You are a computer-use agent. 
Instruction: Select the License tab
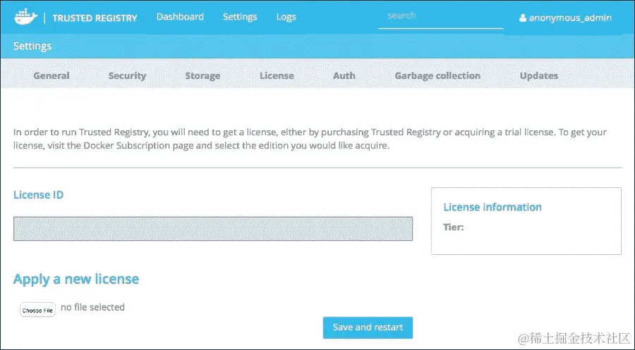(277, 75)
